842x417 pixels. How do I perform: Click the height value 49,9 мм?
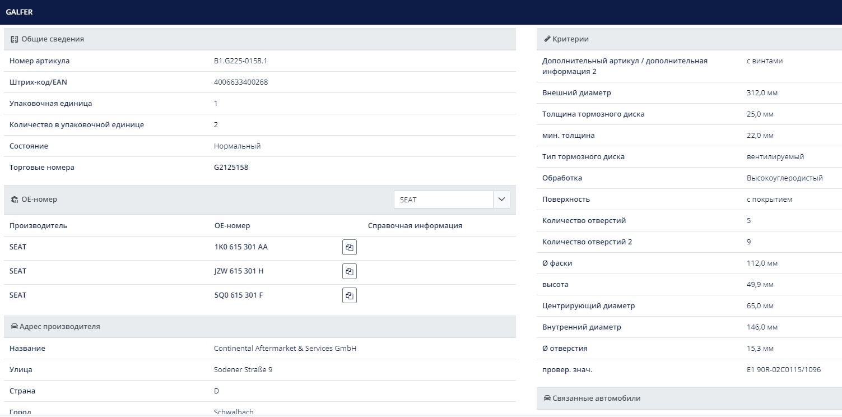click(760, 284)
